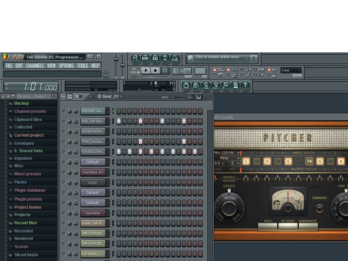Click the MIDI button in Pitcher
The image size is (348, 261).
click(x=267, y=226)
